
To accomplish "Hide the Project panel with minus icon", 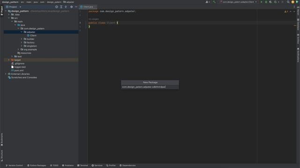I will [x=76, y=7].
